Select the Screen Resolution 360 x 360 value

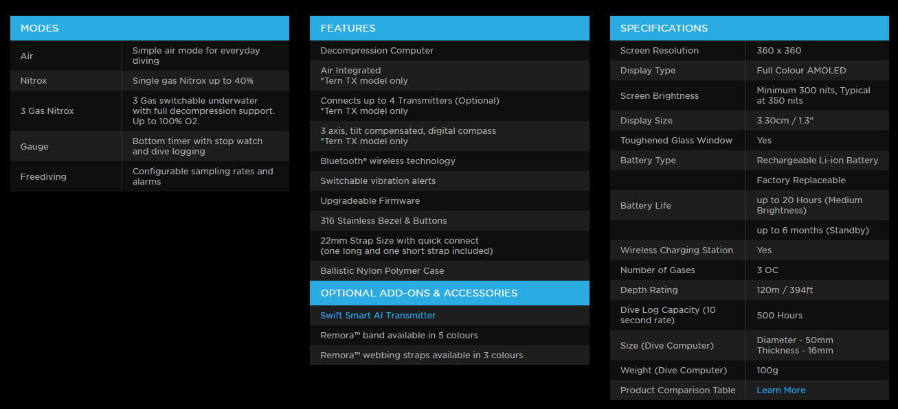[778, 51]
